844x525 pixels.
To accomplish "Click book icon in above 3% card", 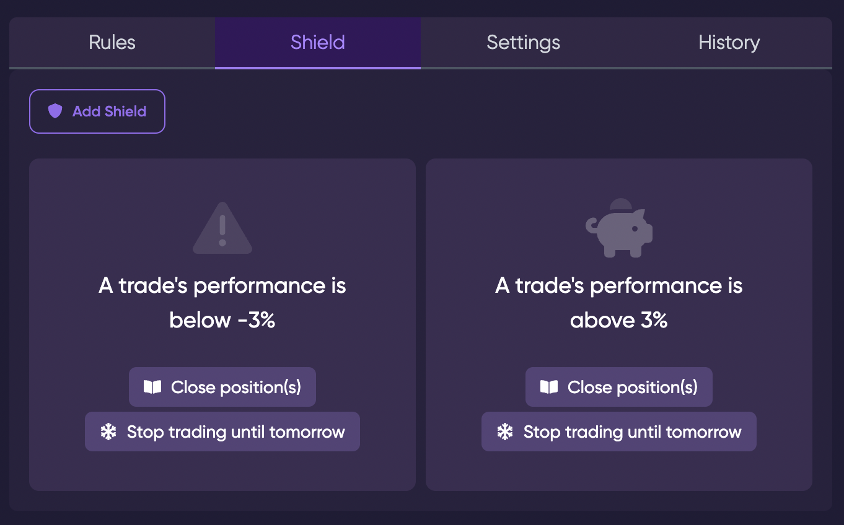I will pyautogui.click(x=549, y=388).
